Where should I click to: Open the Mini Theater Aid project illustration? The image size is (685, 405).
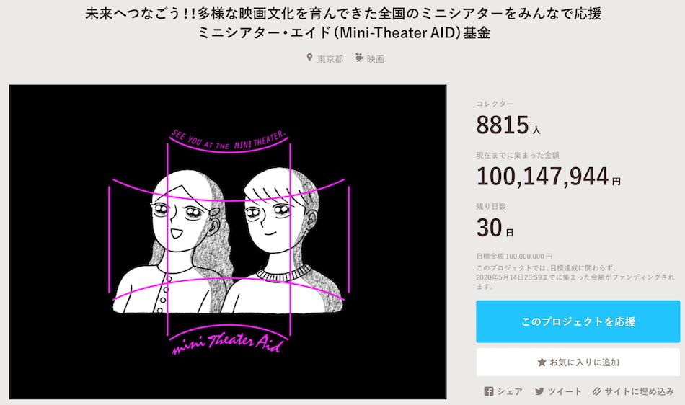pyautogui.click(x=228, y=242)
